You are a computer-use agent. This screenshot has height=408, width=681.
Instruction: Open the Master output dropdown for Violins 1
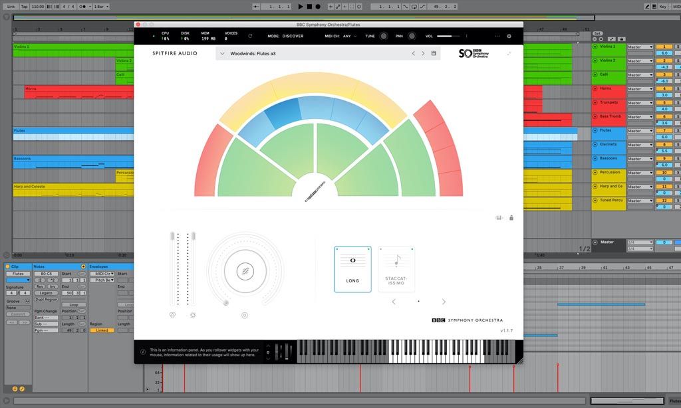(x=640, y=47)
